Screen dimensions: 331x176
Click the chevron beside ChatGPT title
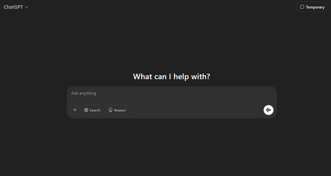[x=27, y=7]
